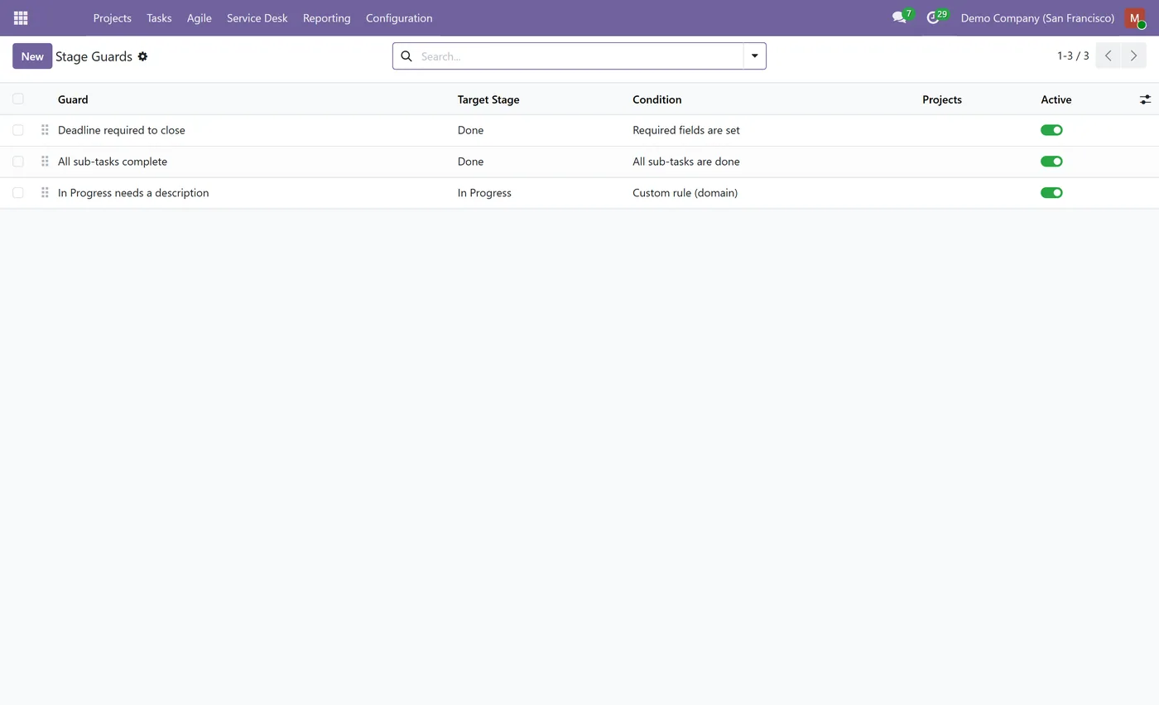Screen dimensions: 1159x705
Task: Click Done stage in Deadline required row
Action: (470, 130)
